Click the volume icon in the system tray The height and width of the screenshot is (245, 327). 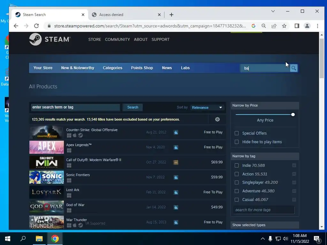285,239
